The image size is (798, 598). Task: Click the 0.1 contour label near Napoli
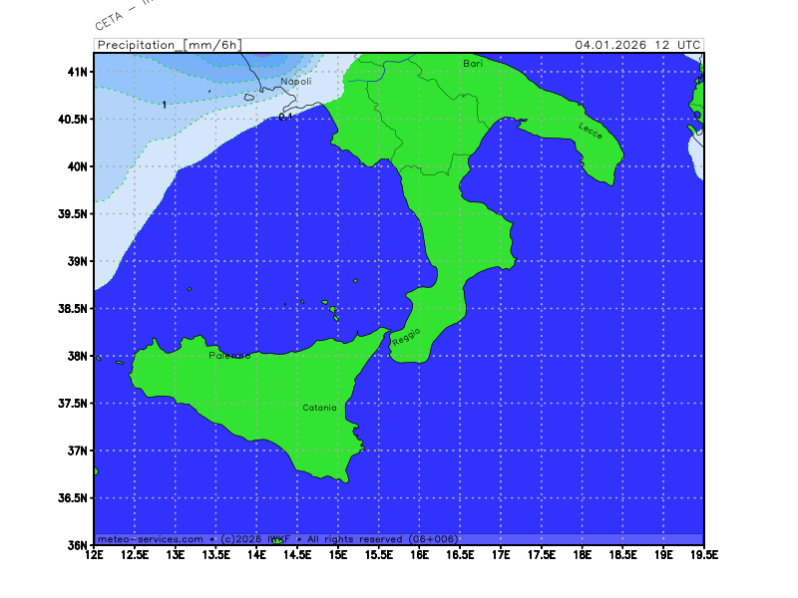[285, 117]
